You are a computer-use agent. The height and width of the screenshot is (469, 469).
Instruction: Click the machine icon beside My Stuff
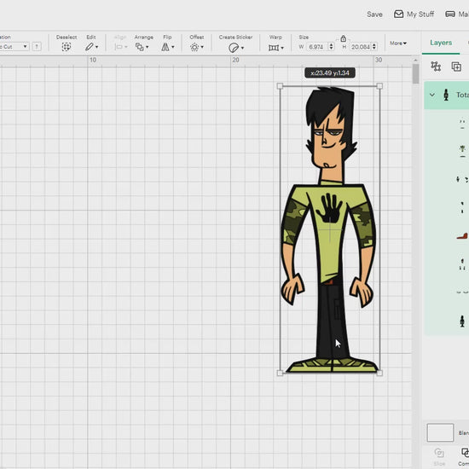coord(450,14)
